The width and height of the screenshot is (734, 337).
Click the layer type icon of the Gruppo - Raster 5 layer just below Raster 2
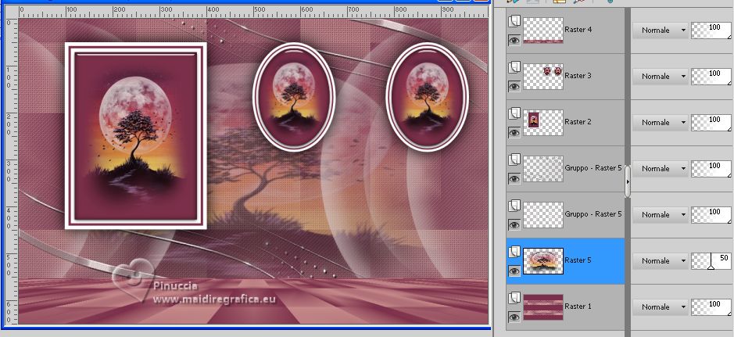514,160
